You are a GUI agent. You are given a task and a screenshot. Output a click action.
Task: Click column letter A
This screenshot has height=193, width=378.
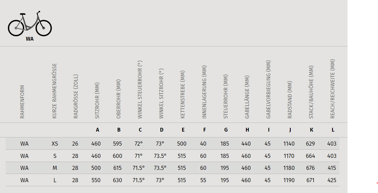[x=98, y=130]
